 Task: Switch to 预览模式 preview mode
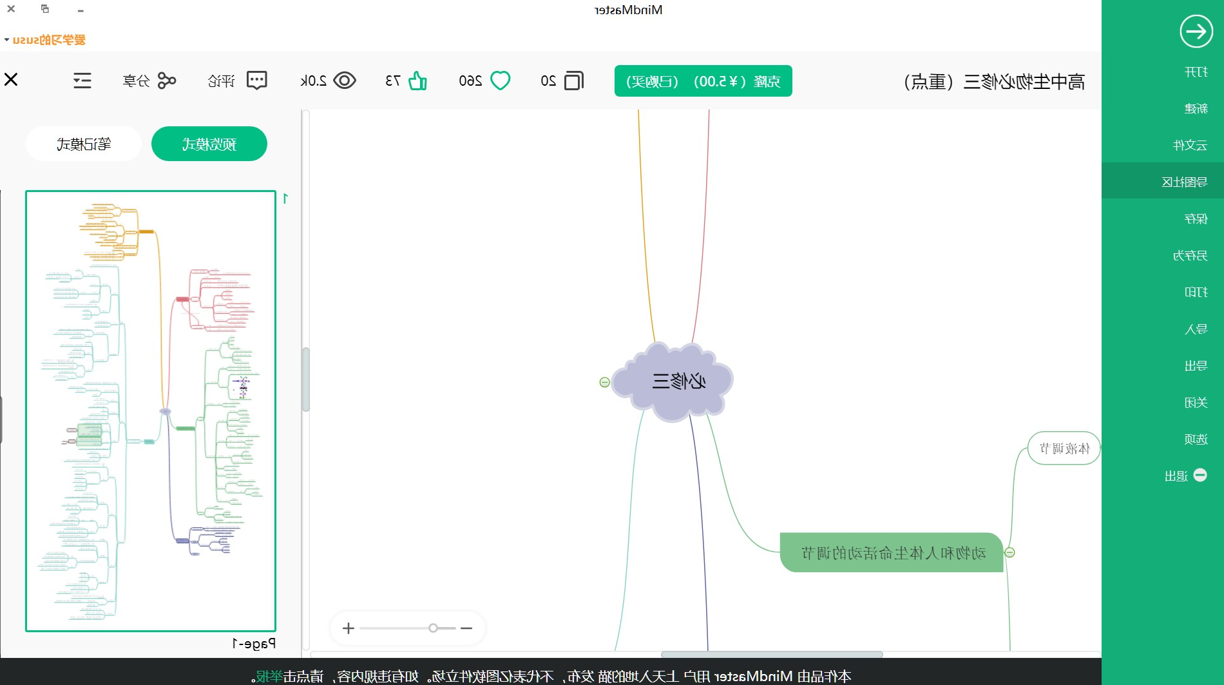tap(209, 144)
